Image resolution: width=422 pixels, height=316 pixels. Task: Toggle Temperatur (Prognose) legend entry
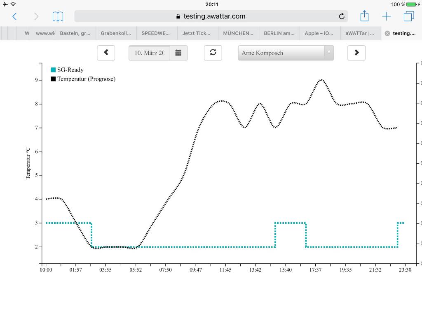tap(83, 79)
